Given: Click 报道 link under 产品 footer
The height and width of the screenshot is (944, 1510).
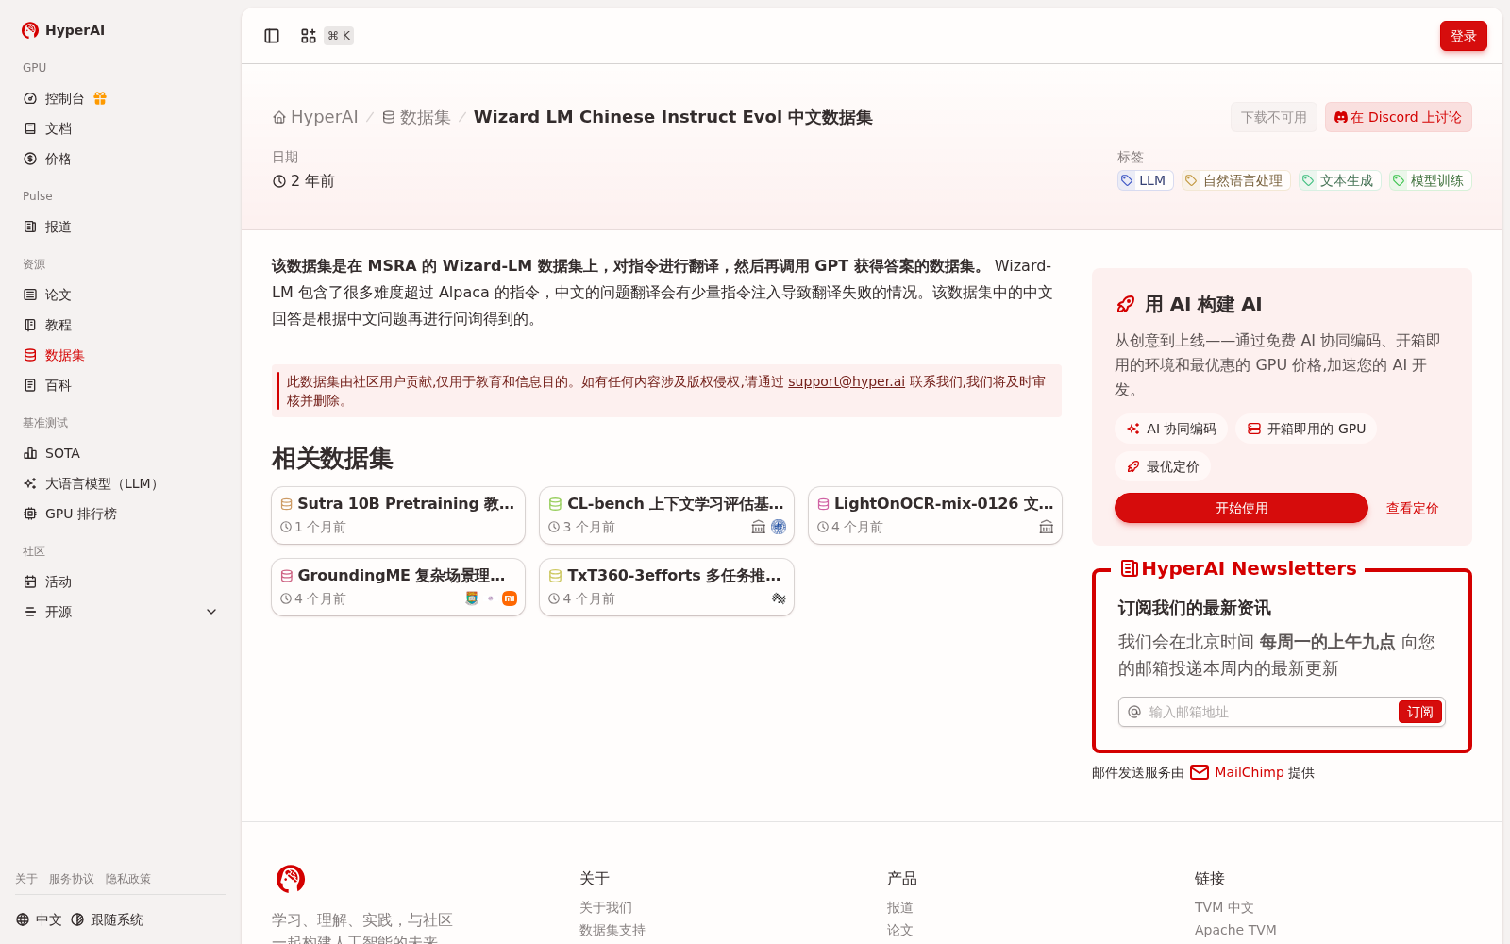Looking at the screenshot, I should pyautogui.click(x=900, y=907).
